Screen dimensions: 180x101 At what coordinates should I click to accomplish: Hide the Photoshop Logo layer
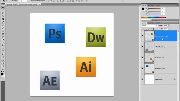pyautogui.click(x=142, y=68)
